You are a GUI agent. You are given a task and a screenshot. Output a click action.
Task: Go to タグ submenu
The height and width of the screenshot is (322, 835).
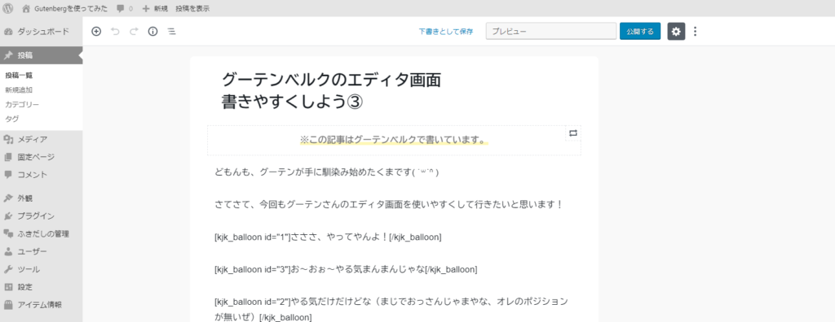(11, 119)
